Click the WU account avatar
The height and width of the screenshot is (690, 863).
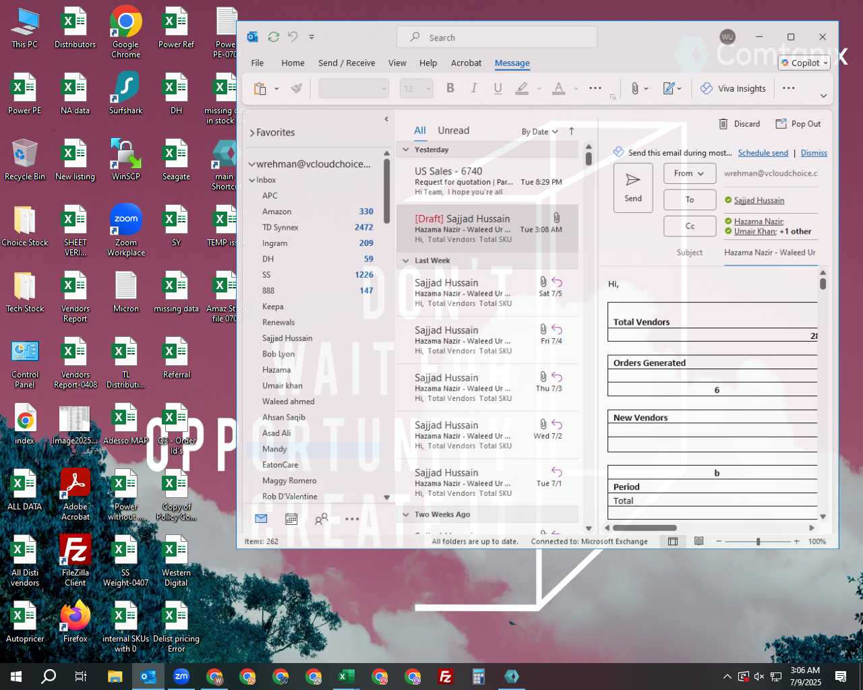[727, 37]
